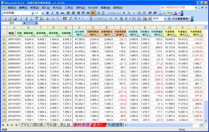This screenshot has width=209, height=132.
Task: Click the horizontal scrollbar thumb
Action: 160,125
